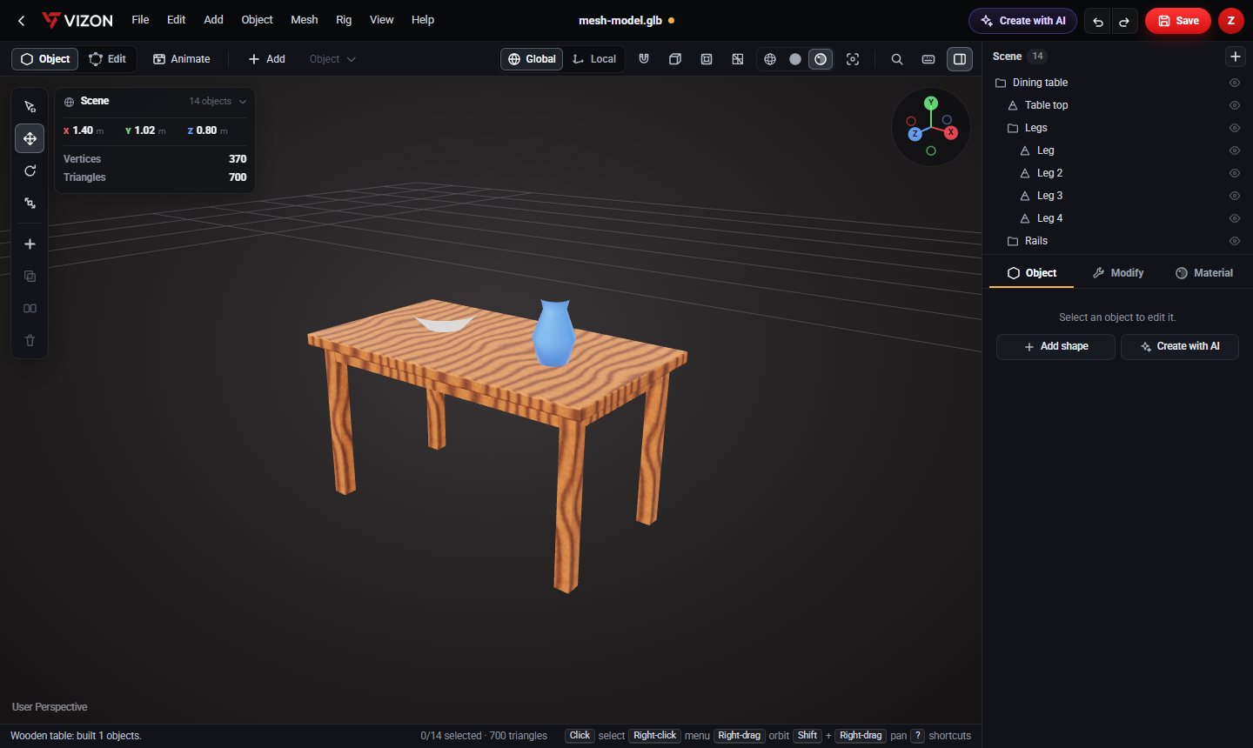Open the Rig menu
Viewport: 1253px width, 748px height.
344,20
